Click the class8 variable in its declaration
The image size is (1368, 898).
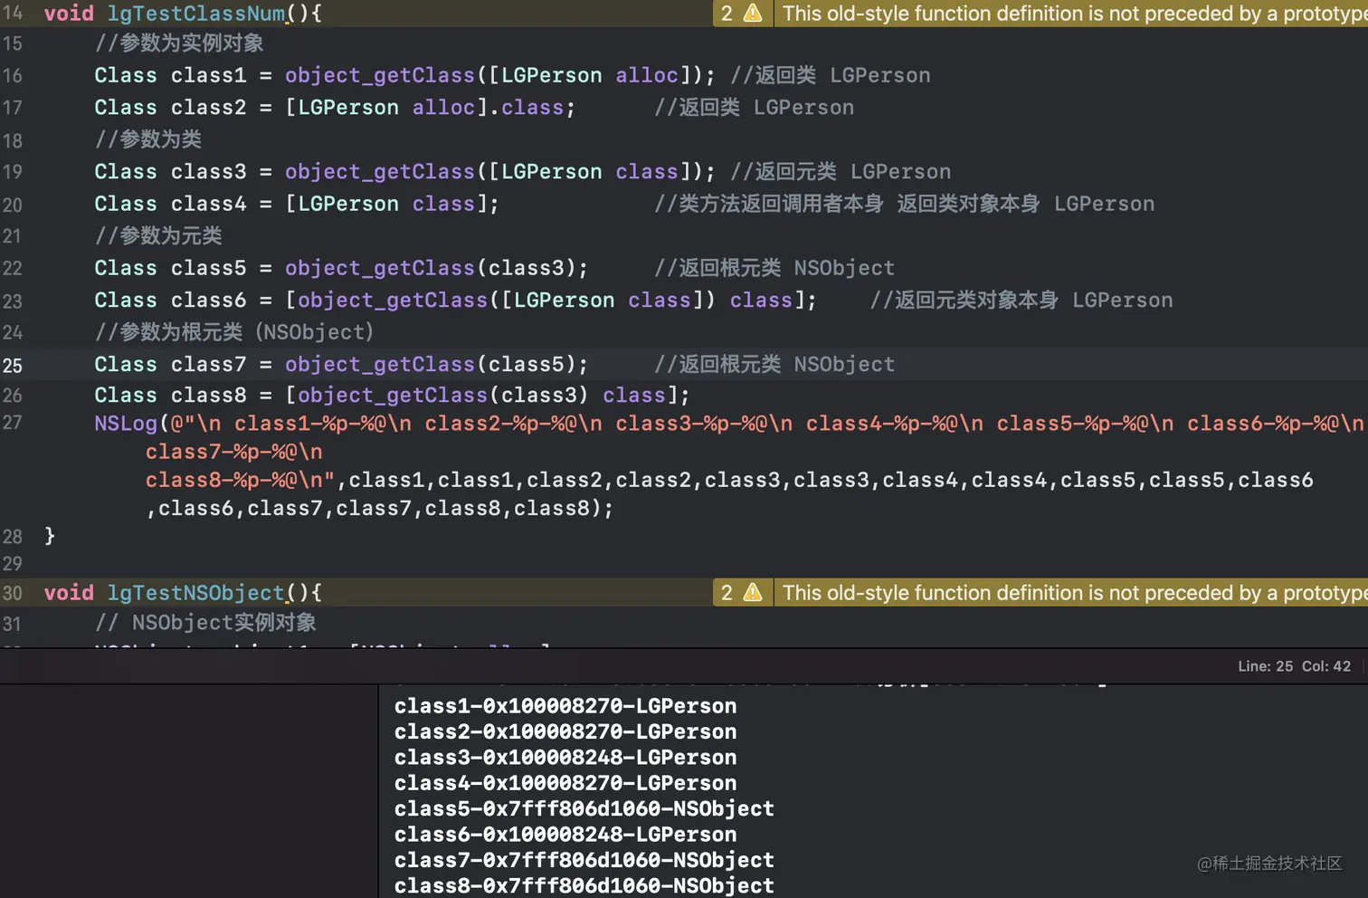(208, 396)
